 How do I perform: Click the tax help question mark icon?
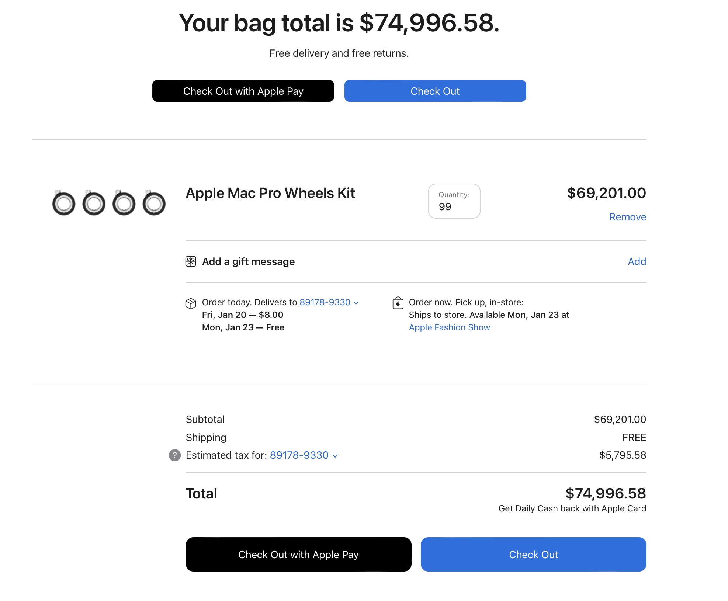point(175,455)
